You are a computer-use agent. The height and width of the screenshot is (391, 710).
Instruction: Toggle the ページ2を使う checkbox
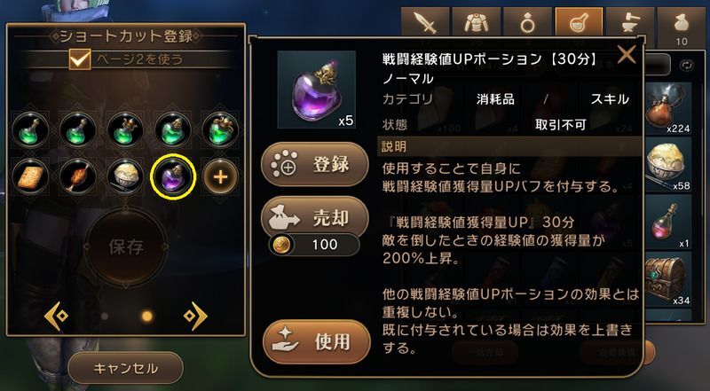80,59
